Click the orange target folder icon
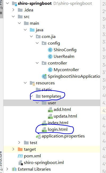The image size is (106, 173). pos(20,149)
